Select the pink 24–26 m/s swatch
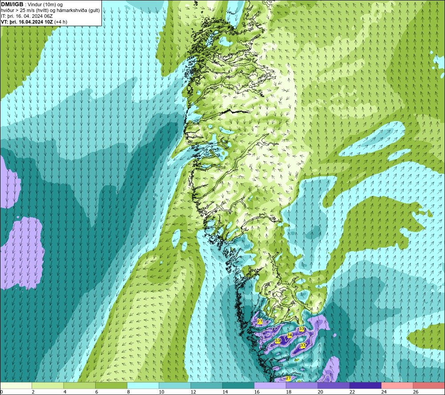445x395 pixels. pyautogui.click(x=397, y=385)
